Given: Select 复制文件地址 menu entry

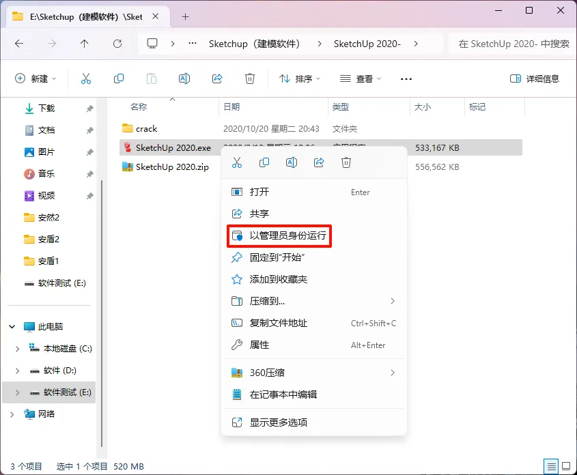Looking at the screenshot, I should [x=314, y=323].
